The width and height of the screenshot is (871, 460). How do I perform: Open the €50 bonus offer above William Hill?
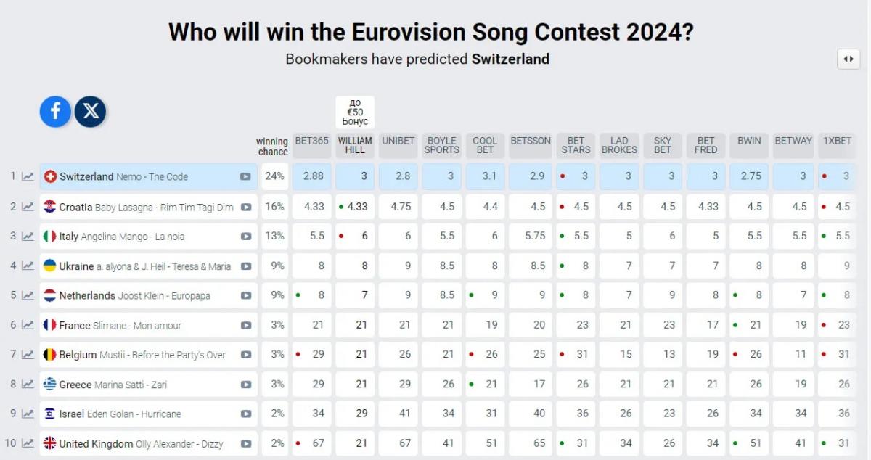(x=355, y=112)
